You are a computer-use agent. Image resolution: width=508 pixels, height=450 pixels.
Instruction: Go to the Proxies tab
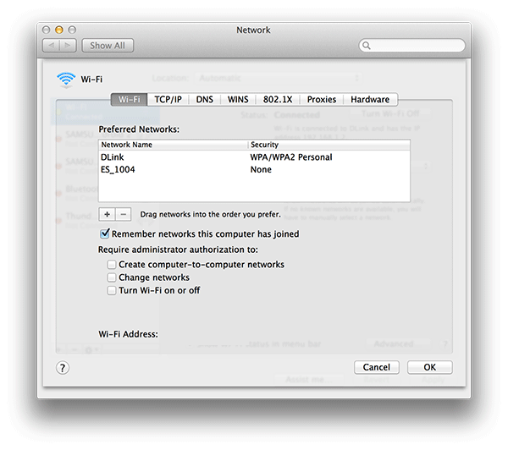click(322, 99)
